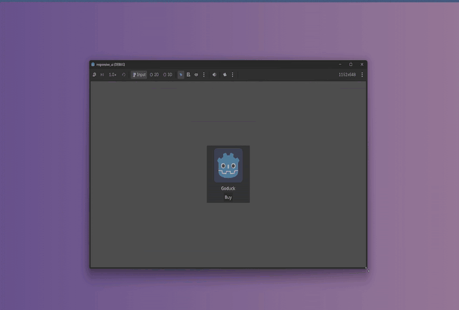The width and height of the screenshot is (459, 310).
Task: Activate the arrow select tool icon
Action: [181, 75]
